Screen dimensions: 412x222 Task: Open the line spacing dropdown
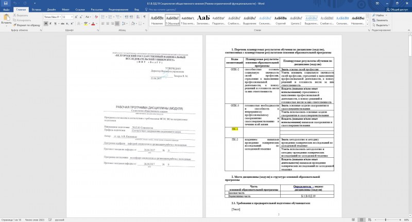127,24
